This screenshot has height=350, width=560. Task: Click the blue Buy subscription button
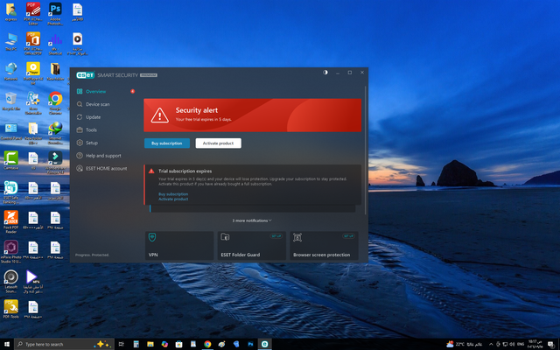click(x=167, y=143)
